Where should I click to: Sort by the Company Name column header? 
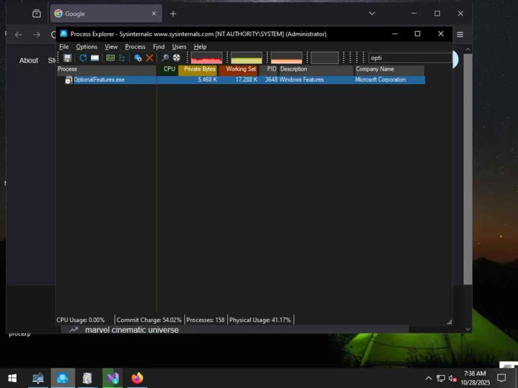tap(390, 69)
